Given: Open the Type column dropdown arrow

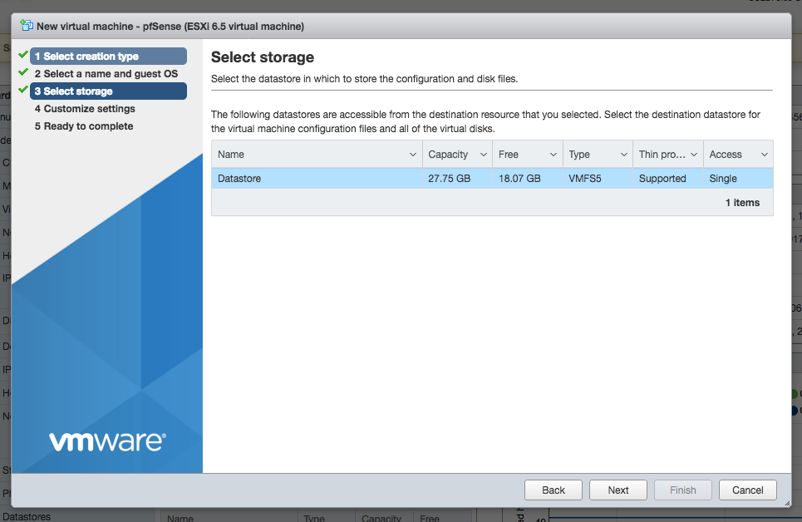Looking at the screenshot, I should 623,155.
